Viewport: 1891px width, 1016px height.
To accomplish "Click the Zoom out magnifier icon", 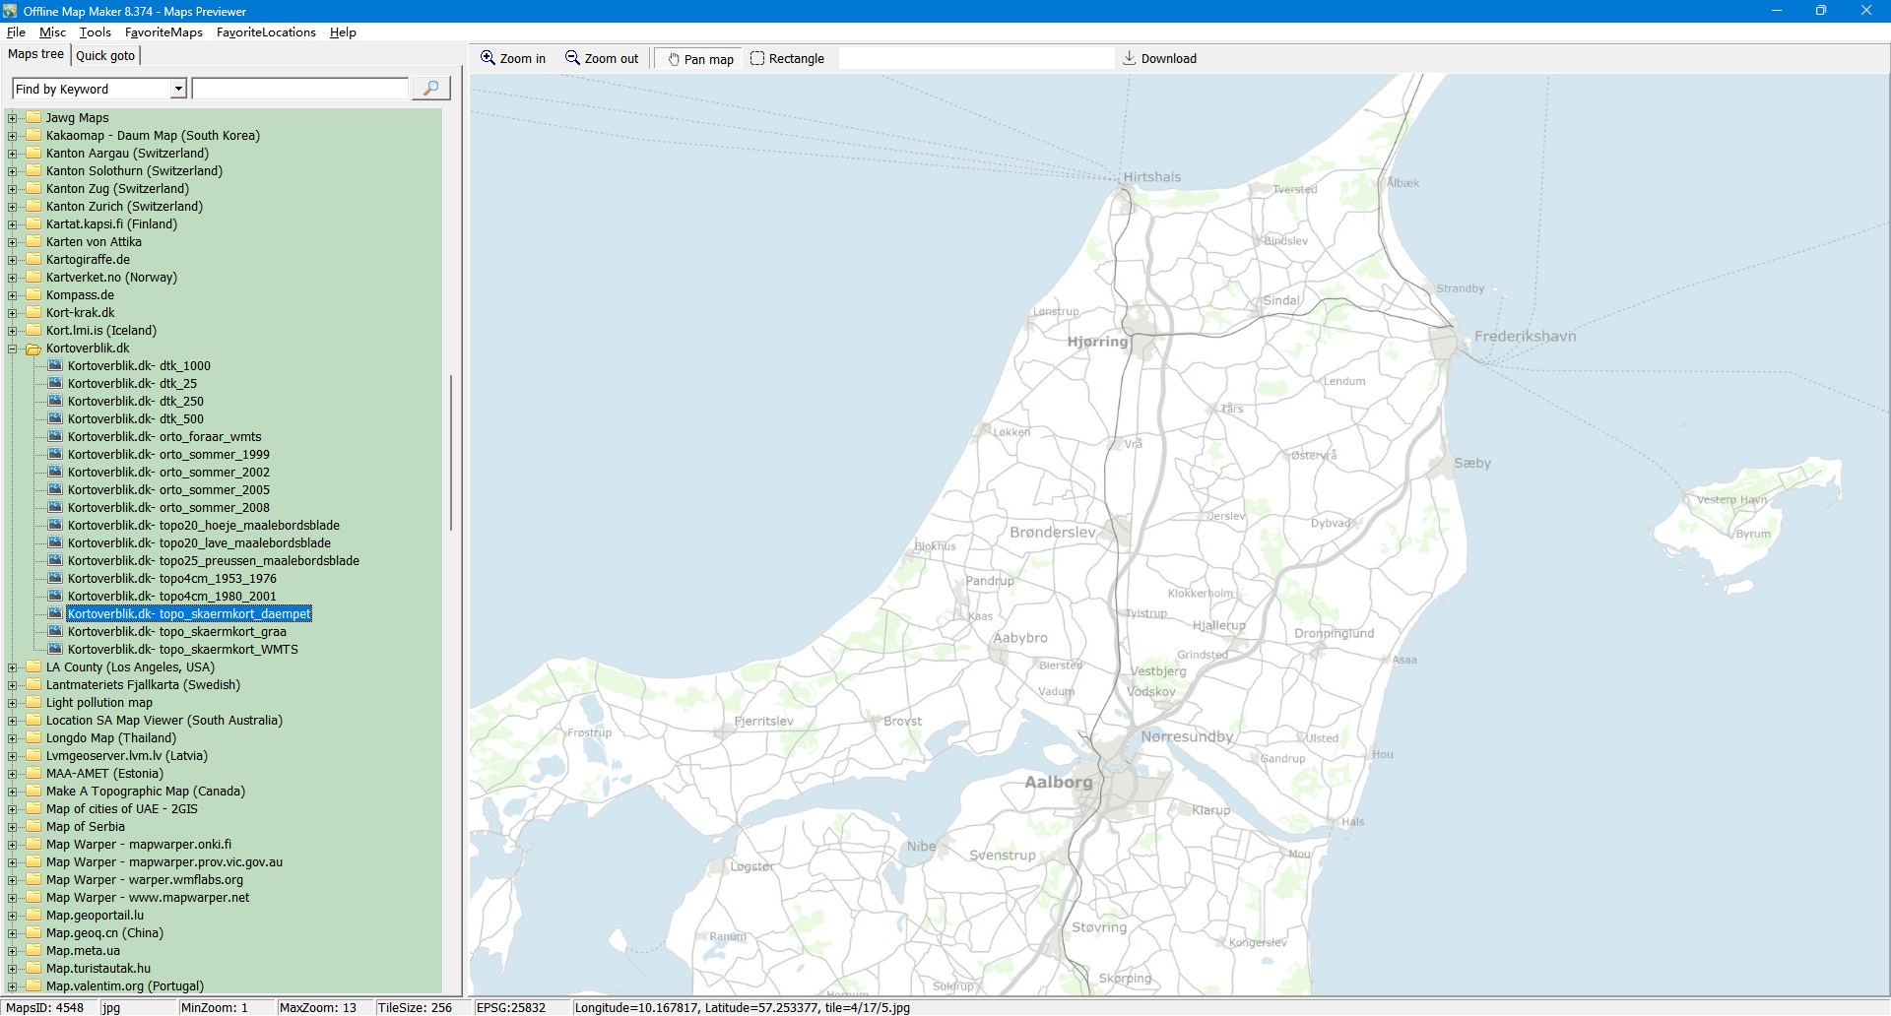I will coord(572,58).
